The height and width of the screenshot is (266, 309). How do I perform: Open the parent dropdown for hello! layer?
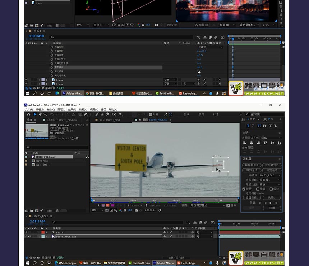pos(204,232)
